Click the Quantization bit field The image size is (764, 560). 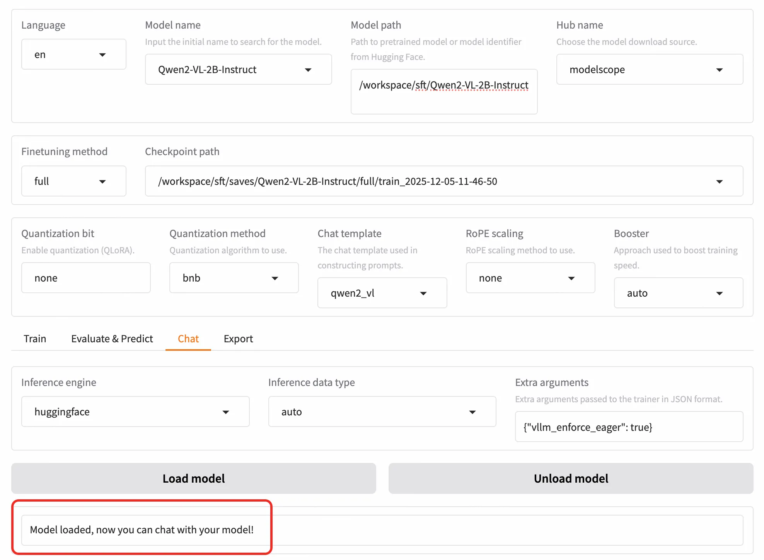click(x=86, y=278)
